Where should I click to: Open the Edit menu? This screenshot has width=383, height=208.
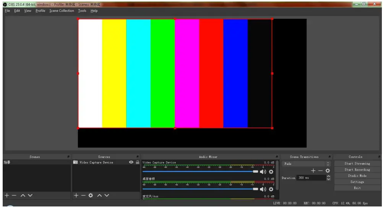coord(17,11)
